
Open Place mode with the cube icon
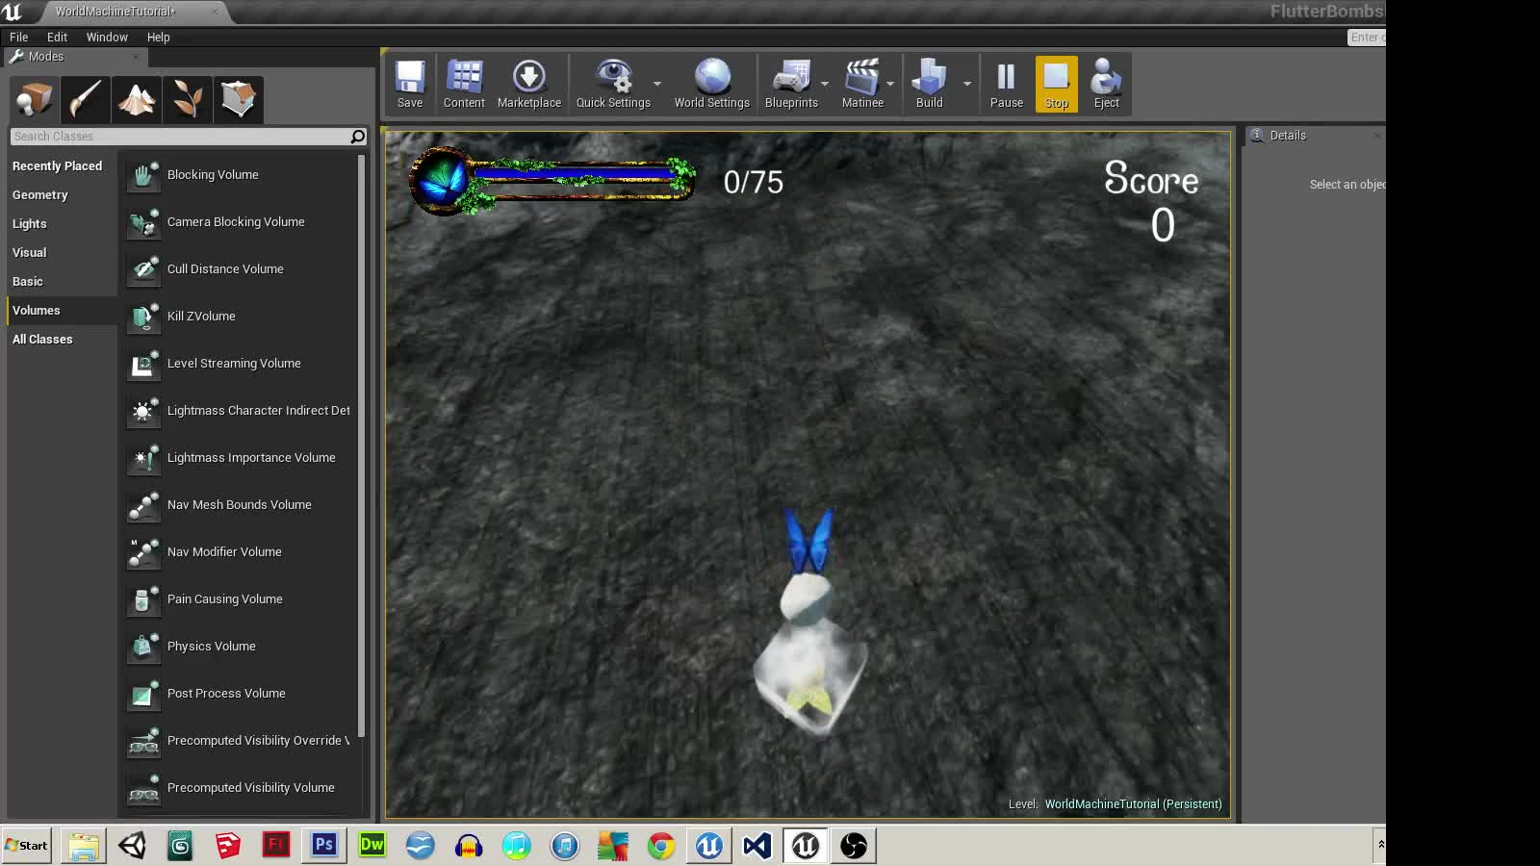click(x=34, y=99)
